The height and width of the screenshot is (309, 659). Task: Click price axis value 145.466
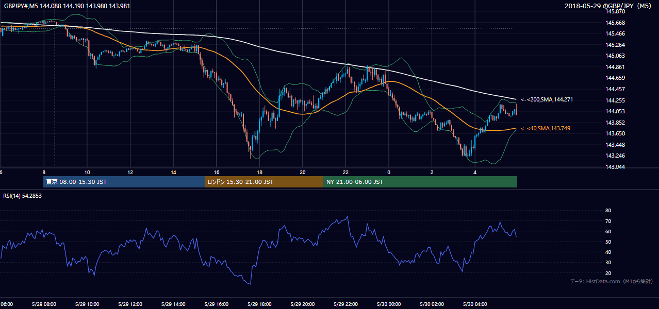click(x=615, y=33)
